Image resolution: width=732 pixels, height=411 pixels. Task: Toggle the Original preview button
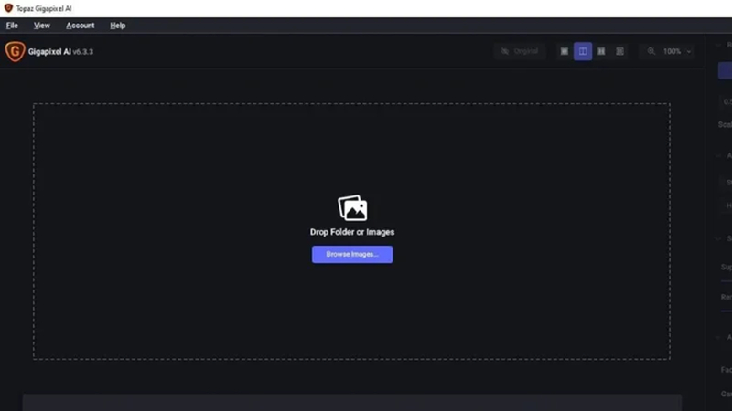pyautogui.click(x=520, y=51)
